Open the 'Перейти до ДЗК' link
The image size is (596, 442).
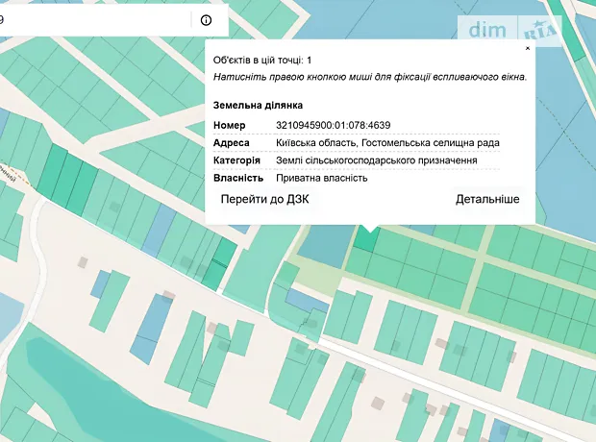click(x=265, y=199)
